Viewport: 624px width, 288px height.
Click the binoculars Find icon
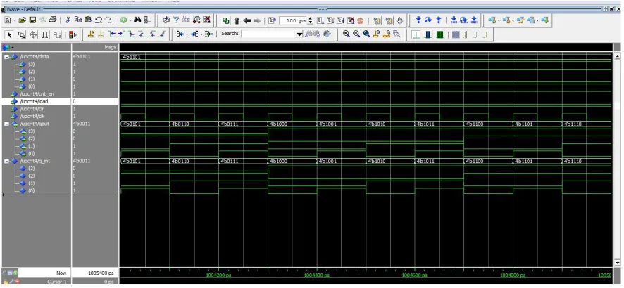coord(138,20)
